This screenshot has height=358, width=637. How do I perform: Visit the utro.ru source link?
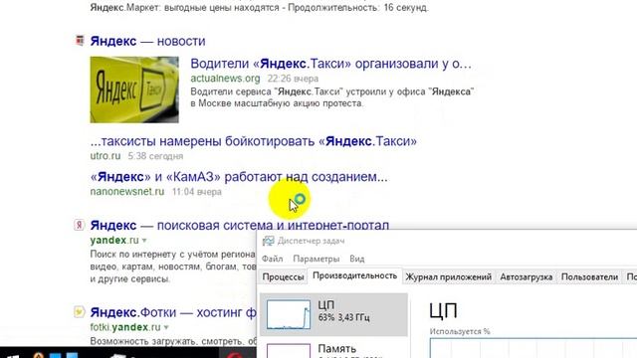pos(106,156)
